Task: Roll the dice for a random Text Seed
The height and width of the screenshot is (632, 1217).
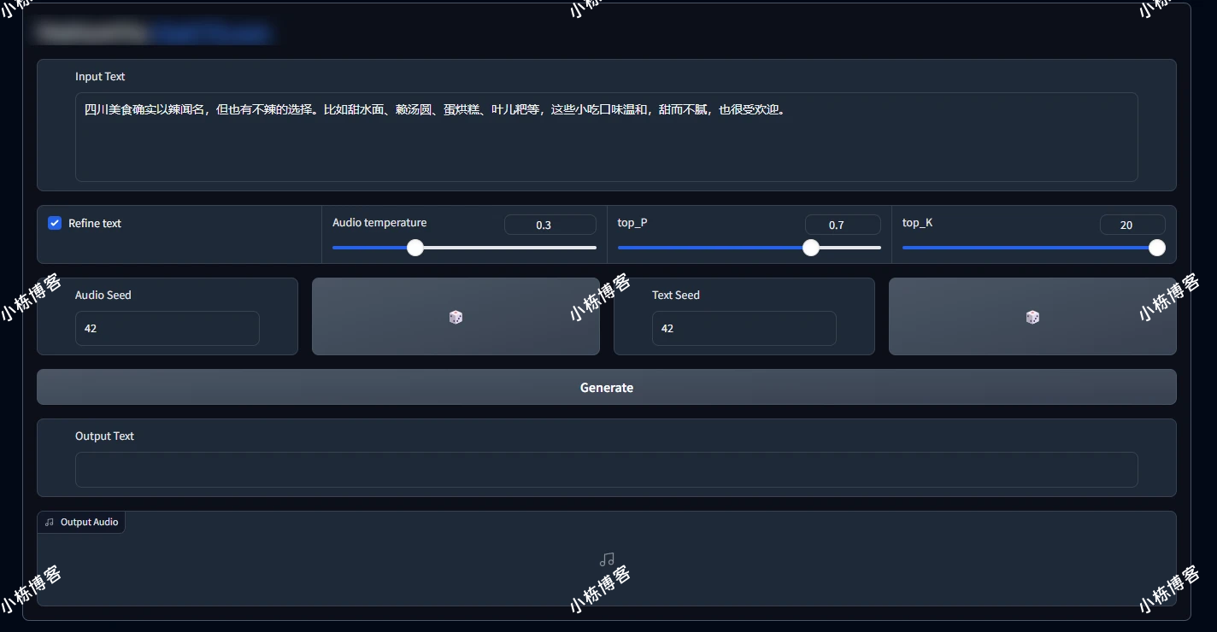Action: click(x=1032, y=317)
